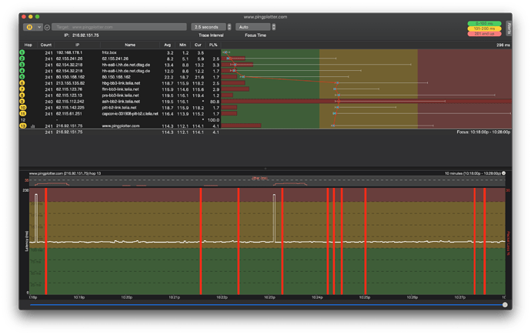Focus the Target address input field
This screenshot has height=335, width=531.
(x=119, y=27)
